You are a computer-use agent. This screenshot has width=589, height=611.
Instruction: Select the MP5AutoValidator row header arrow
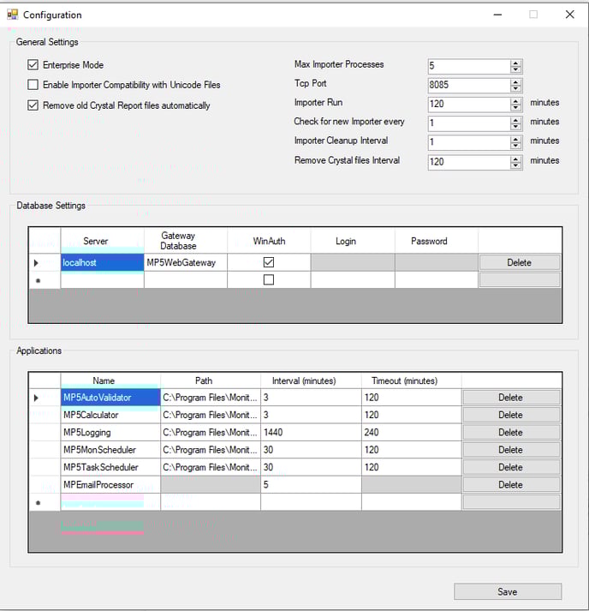[37, 398]
